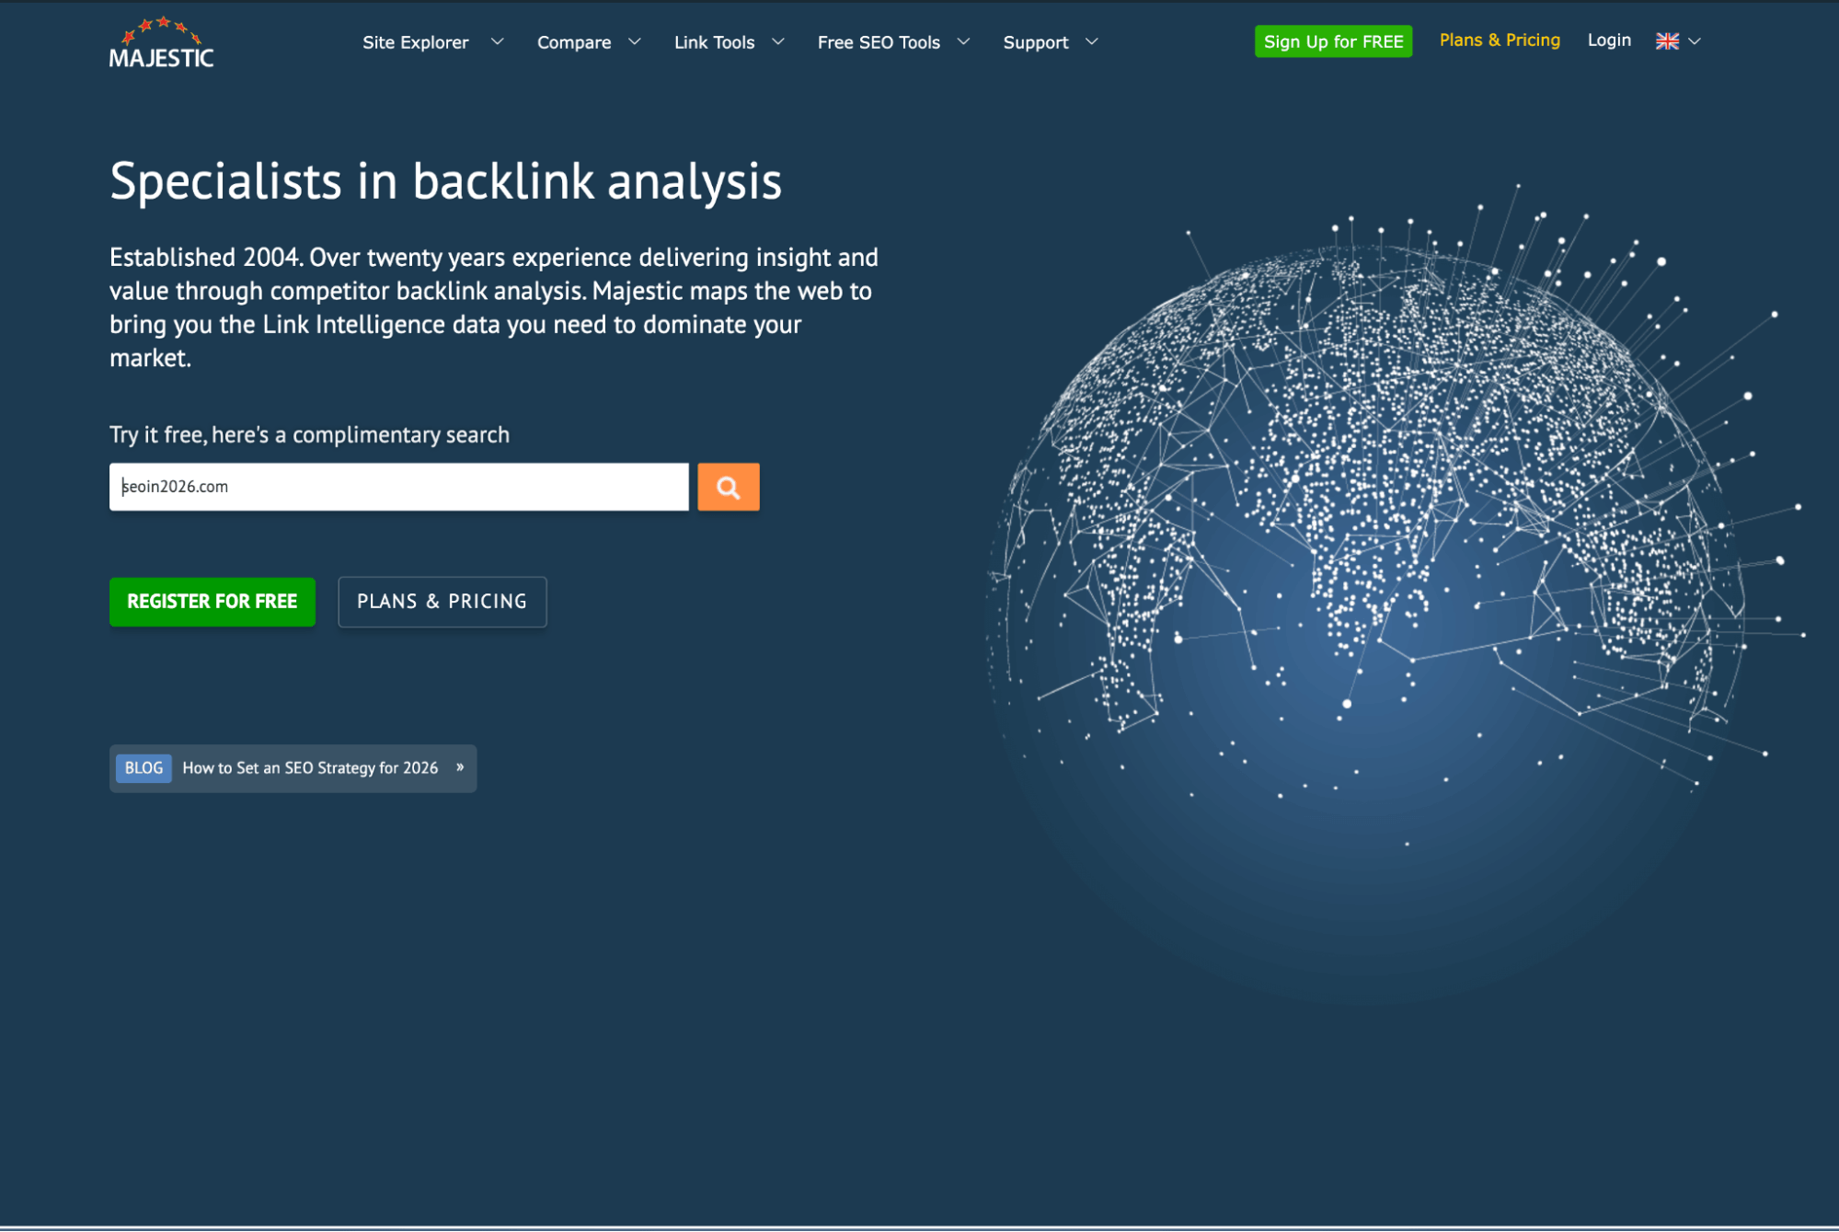
Task: Click the Login link
Action: coord(1609,40)
